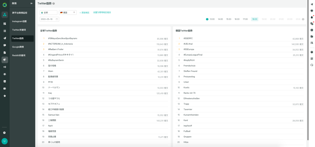Open the audio waveform icon in left sidebar

pyautogui.click(x=5, y=67)
